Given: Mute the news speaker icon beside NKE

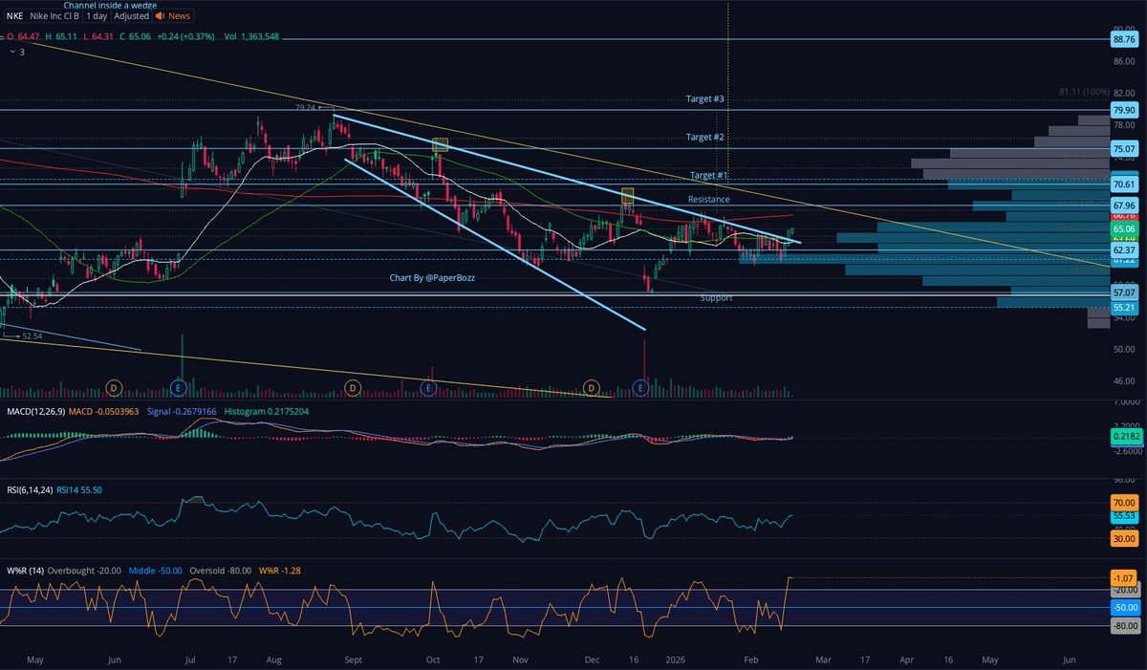Looking at the screenshot, I should (160, 16).
